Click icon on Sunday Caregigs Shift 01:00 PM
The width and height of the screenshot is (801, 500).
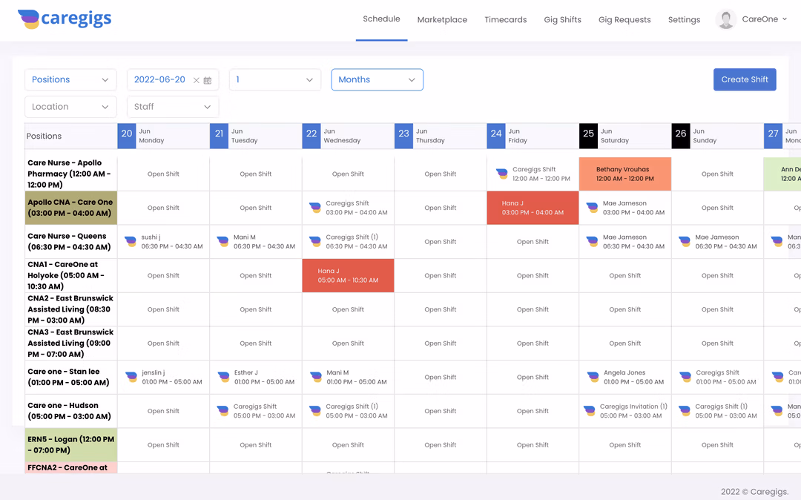click(x=685, y=377)
